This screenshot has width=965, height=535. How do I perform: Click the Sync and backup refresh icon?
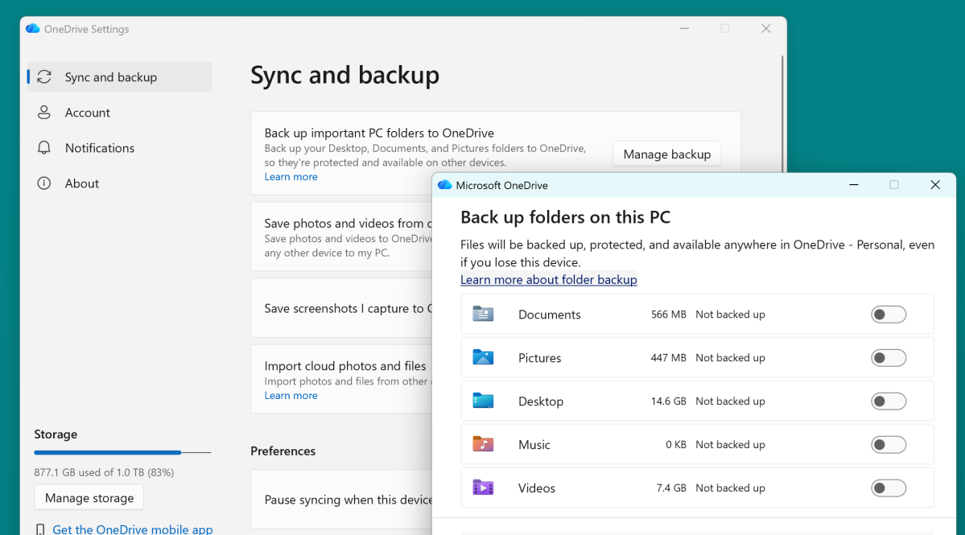click(44, 77)
